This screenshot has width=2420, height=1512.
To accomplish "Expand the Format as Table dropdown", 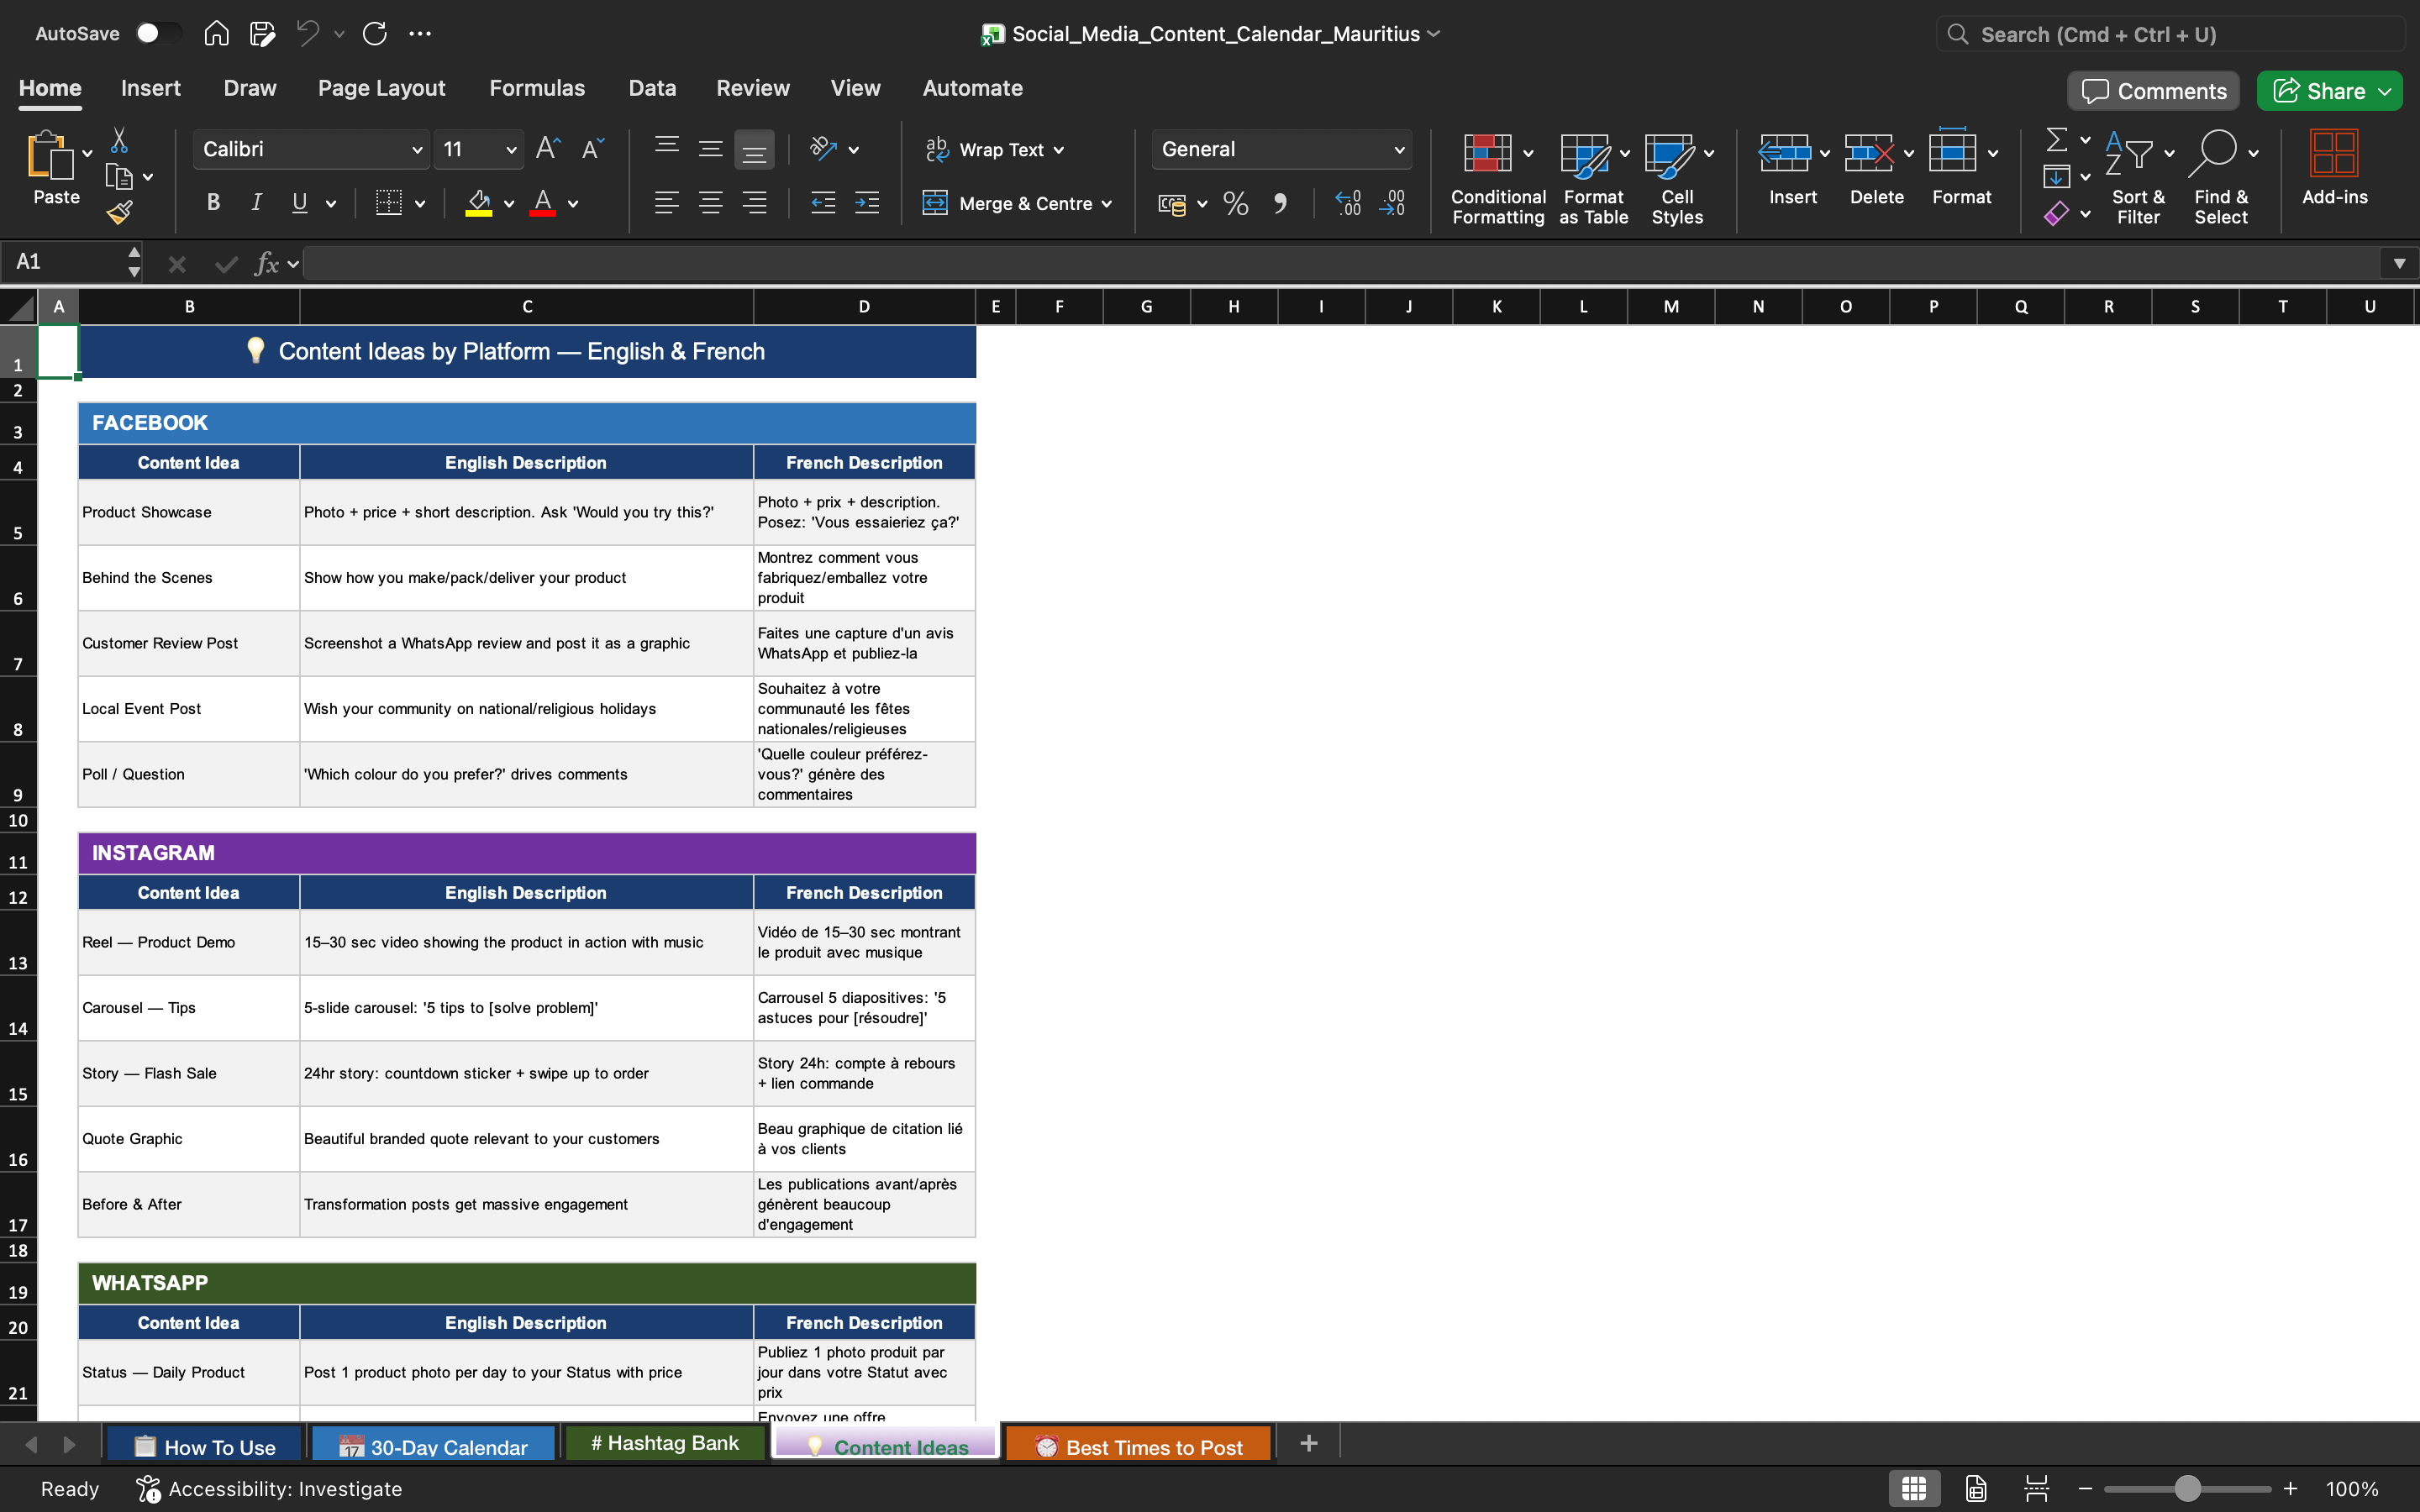I will click(1625, 154).
